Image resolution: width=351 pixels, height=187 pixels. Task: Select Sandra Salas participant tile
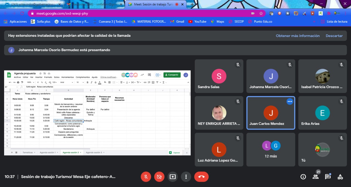click(x=219, y=76)
